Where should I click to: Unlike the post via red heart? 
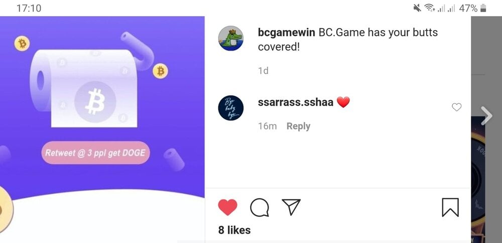click(227, 207)
